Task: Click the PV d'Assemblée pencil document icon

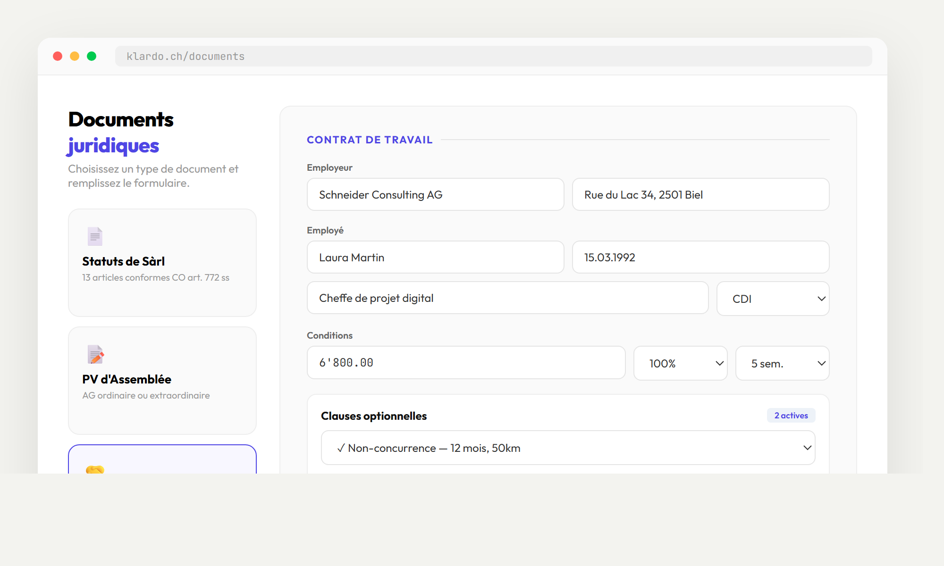Action: click(95, 354)
